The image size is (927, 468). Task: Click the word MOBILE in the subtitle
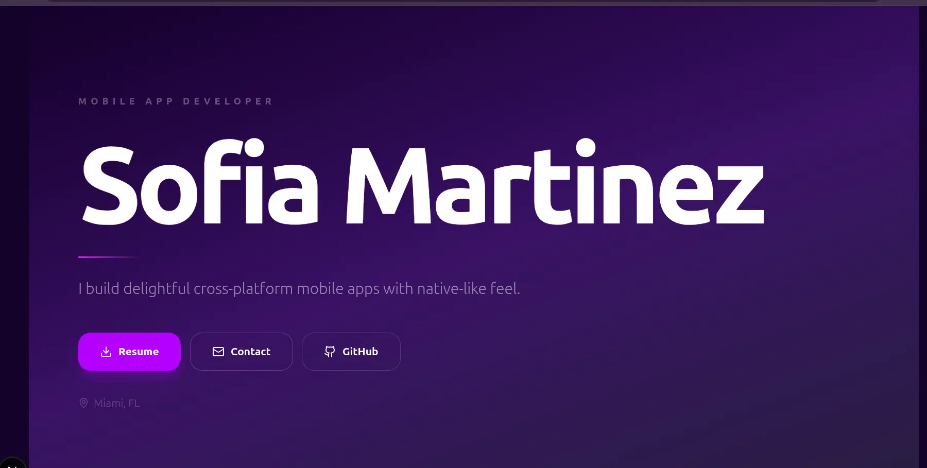click(x=107, y=101)
